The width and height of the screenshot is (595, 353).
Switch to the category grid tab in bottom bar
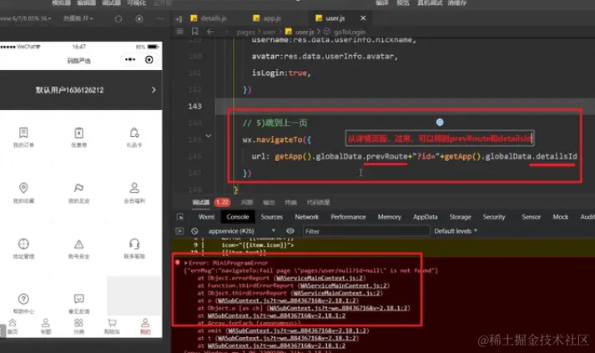click(x=78, y=326)
